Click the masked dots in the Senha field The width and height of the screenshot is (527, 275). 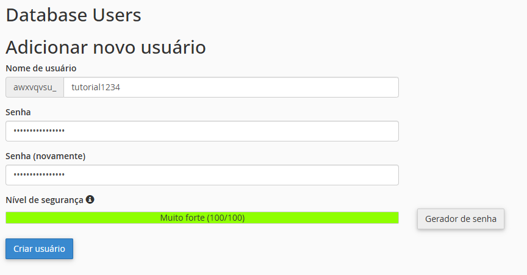point(39,131)
